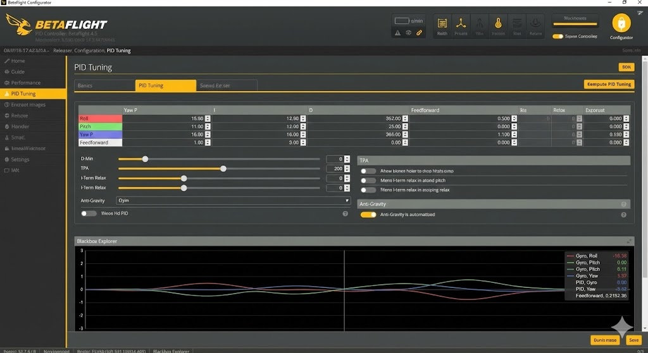This screenshot has height=353, width=648.
Task: Click the BOK button
Action: 626,67
